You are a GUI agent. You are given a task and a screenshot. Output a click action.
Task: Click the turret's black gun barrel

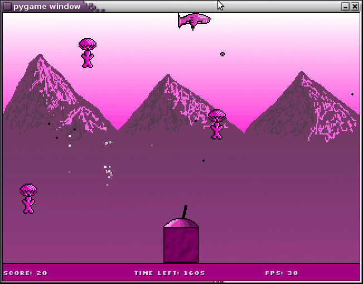185,211
